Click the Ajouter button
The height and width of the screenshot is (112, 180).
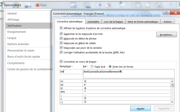click(x=140, y=109)
